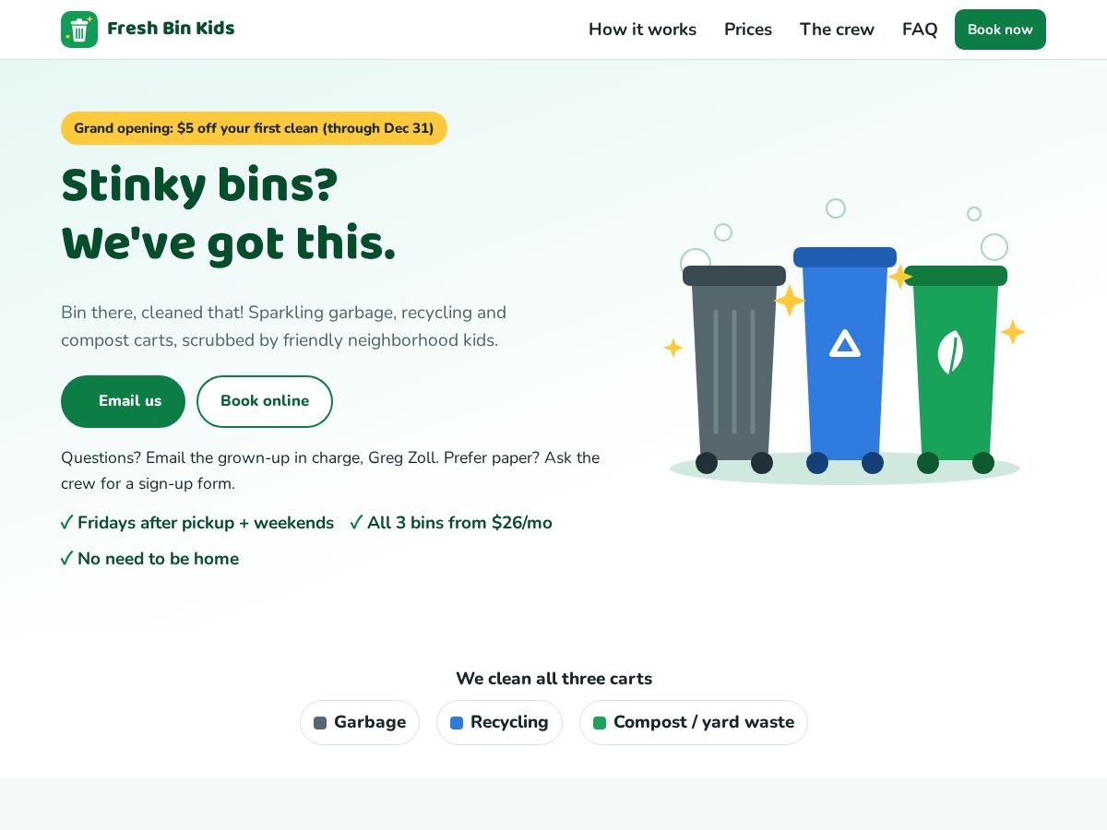Click the gray square swatch beside Garbage
Screen dimensions: 1107x830
[320, 723]
